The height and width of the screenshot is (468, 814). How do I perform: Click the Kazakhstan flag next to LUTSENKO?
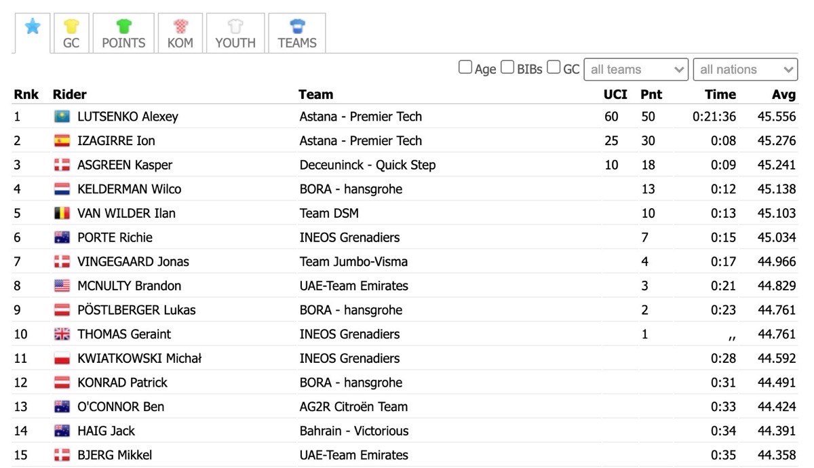(x=62, y=117)
